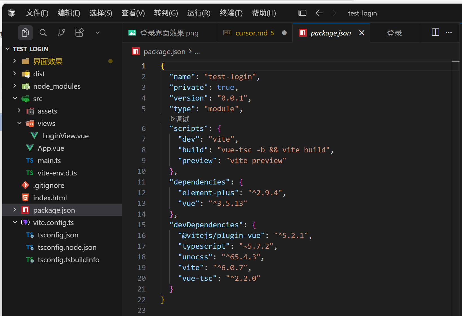This screenshot has height=316, width=462.
Task: Expand the 界面效果 folder
Action: coord(15,61)
